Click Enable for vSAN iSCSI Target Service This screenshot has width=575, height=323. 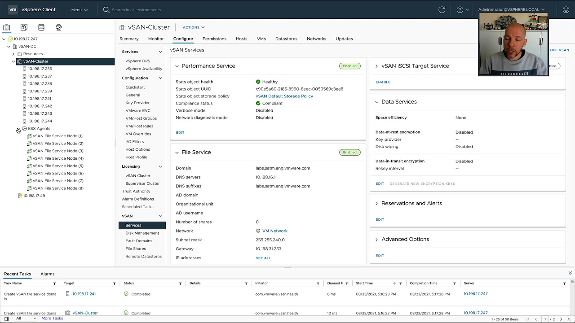pos(383,82)
